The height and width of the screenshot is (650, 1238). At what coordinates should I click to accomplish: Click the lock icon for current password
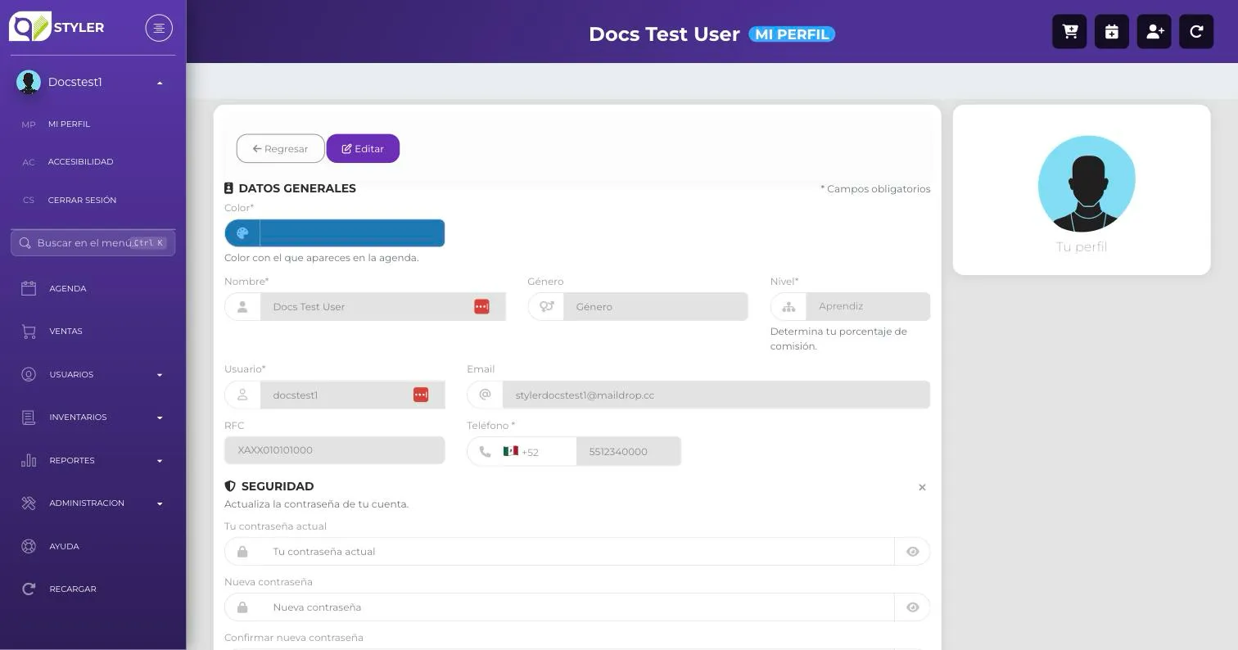[242, 552]
